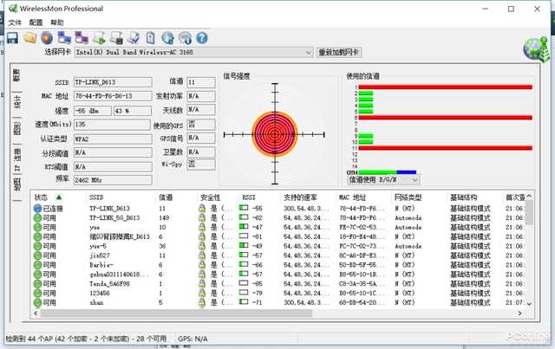This screenshot has width=555, height=349.
Task: Click the document with blue checkmark icon
Action: [x=134, y=38]
